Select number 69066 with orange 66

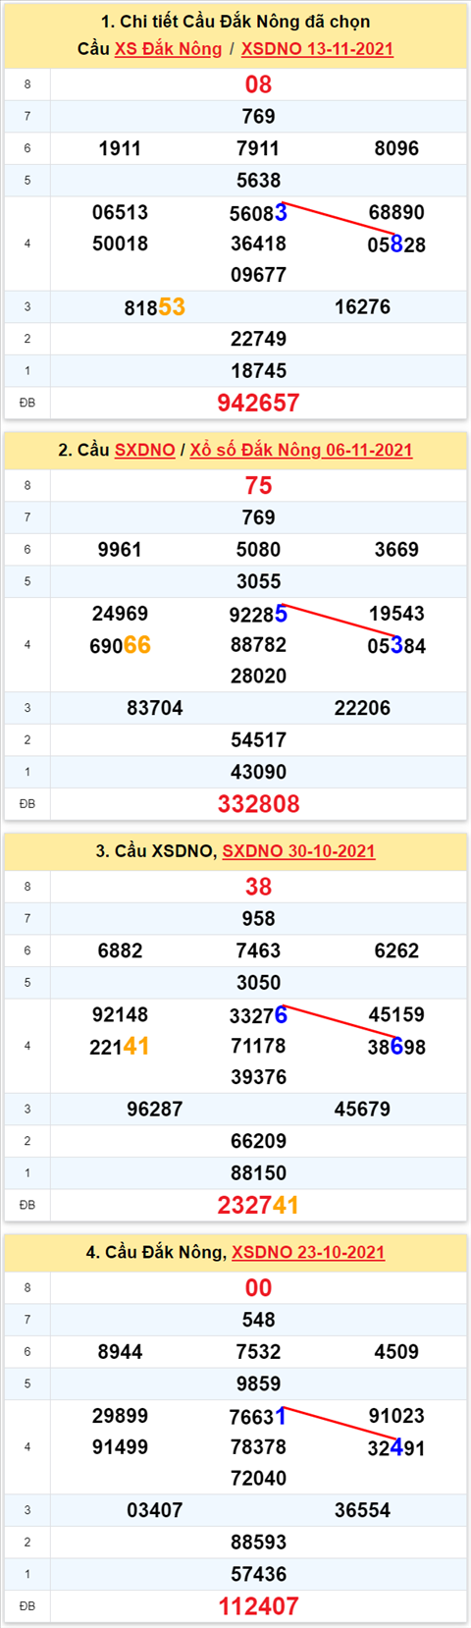click(120, 645)
